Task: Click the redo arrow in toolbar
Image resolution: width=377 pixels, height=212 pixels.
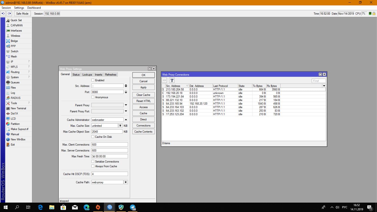Action: pos(9,14)
